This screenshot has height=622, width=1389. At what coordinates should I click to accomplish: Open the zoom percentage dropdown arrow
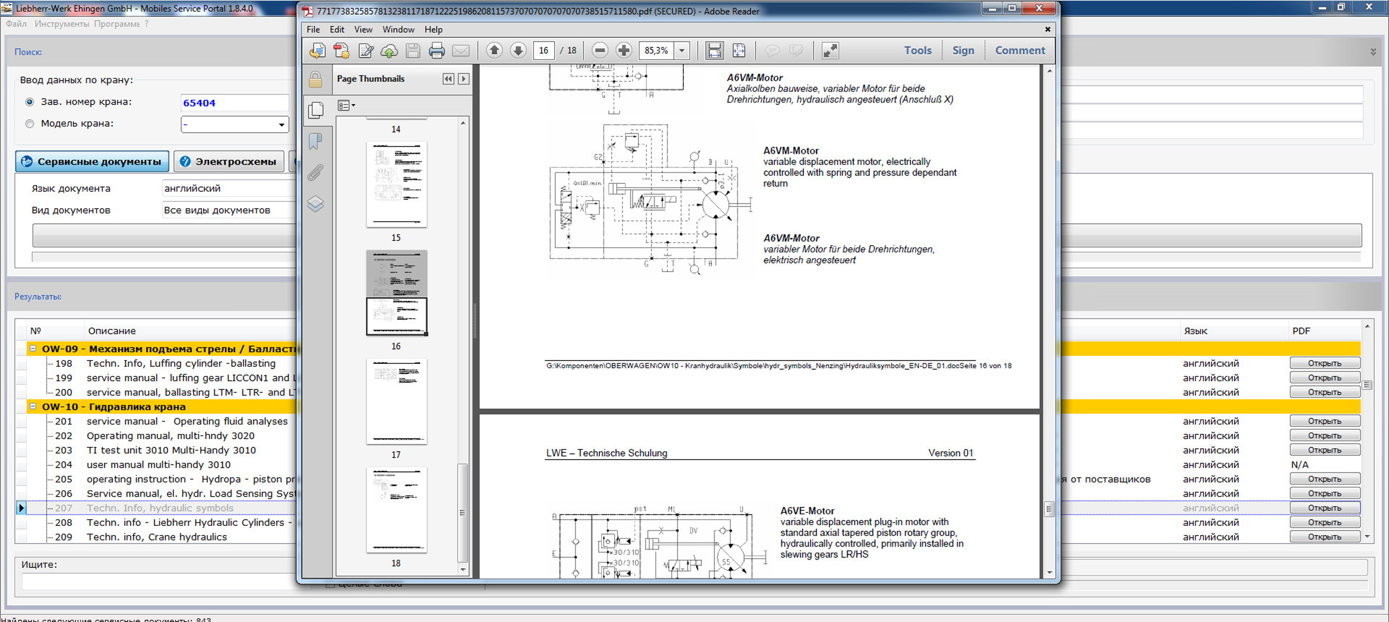[x=682, y=51]
